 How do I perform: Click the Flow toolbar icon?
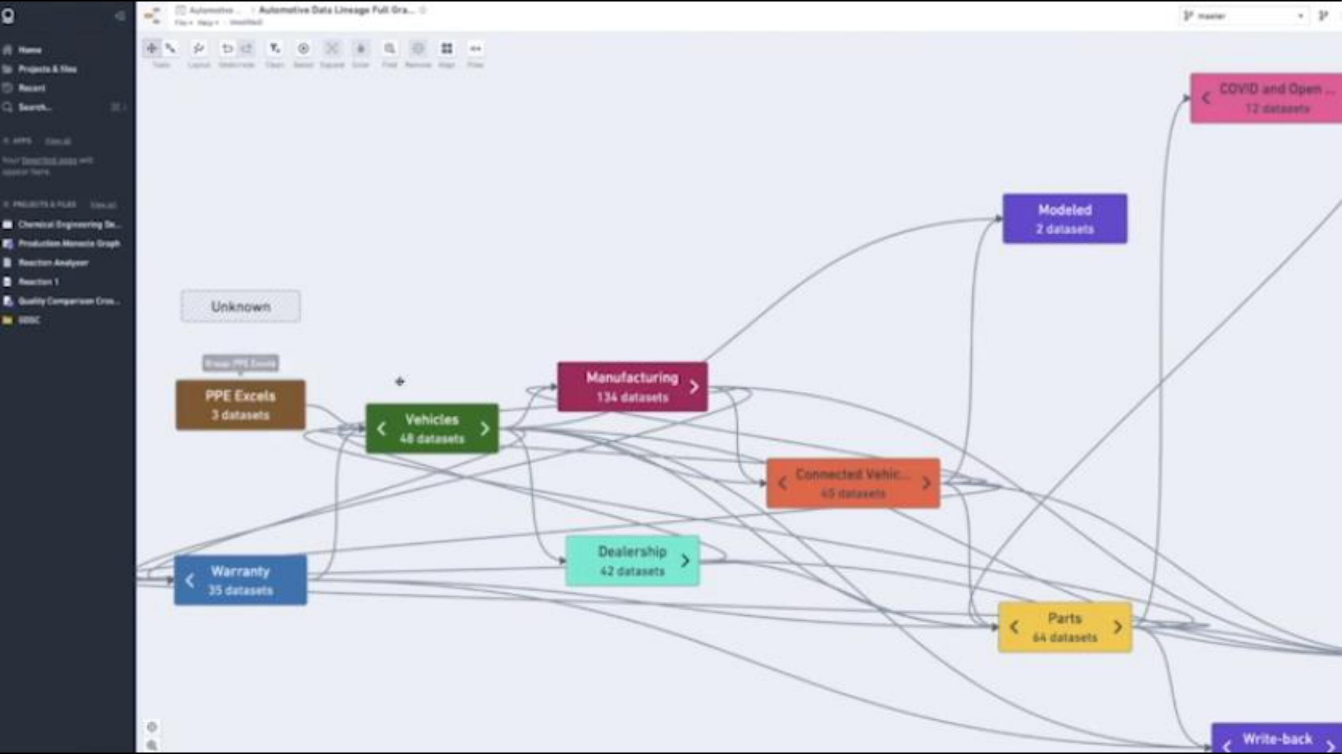475,48
